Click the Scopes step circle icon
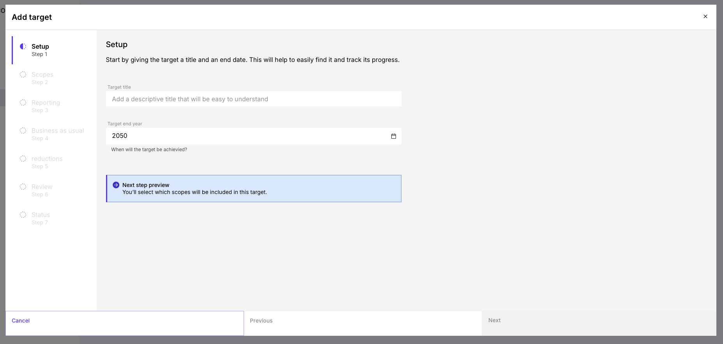Viewport: 723px width, 344px height. click(x=23, y=74)
